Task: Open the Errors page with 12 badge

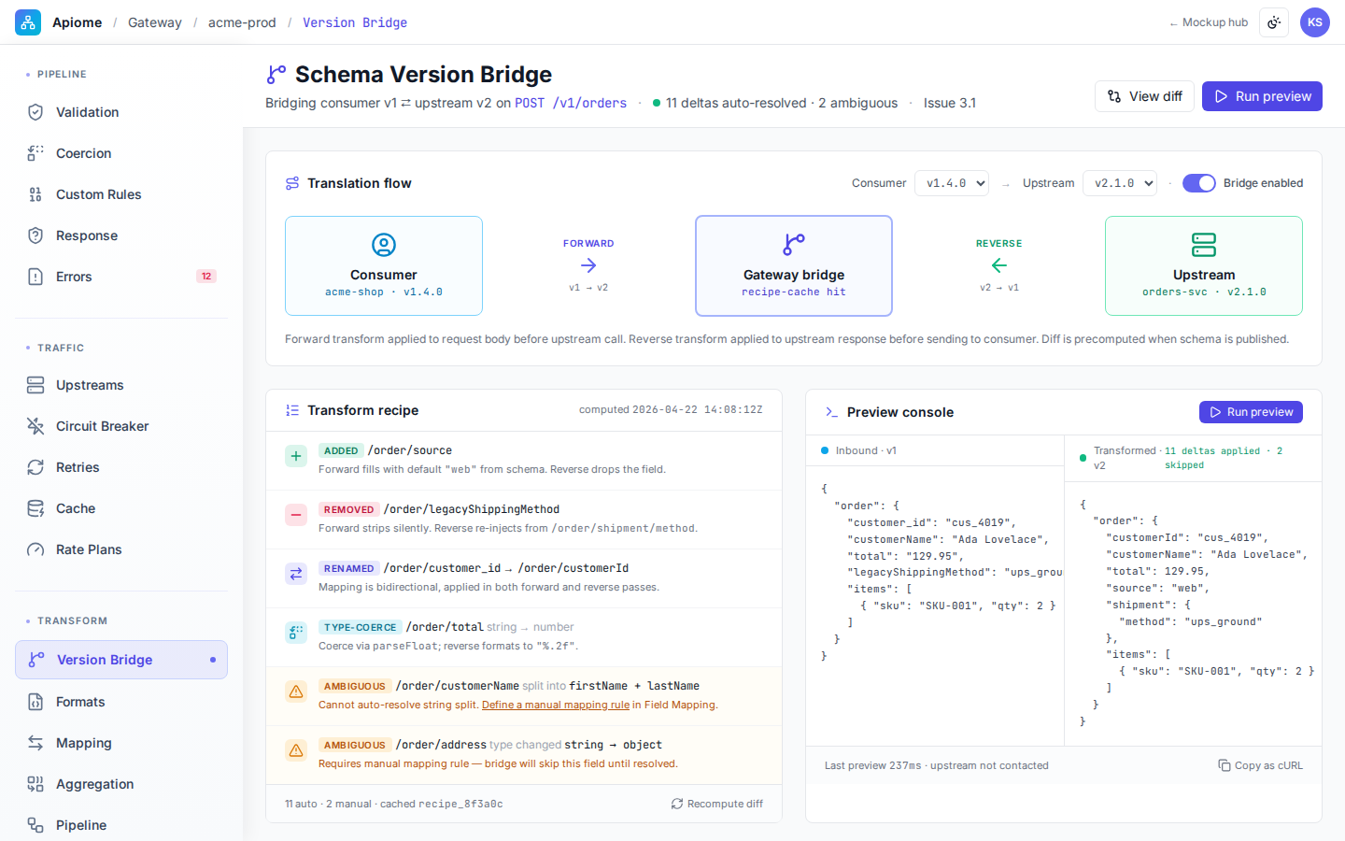Action: 121,277
